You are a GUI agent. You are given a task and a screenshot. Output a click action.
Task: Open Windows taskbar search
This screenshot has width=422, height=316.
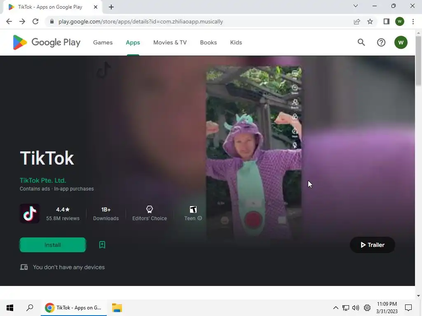point(30,308)
